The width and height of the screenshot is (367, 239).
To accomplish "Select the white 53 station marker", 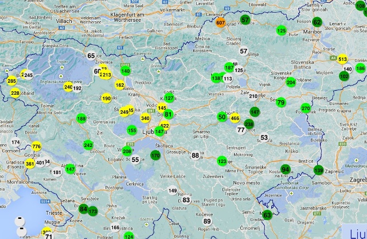I will click(264, 138).
